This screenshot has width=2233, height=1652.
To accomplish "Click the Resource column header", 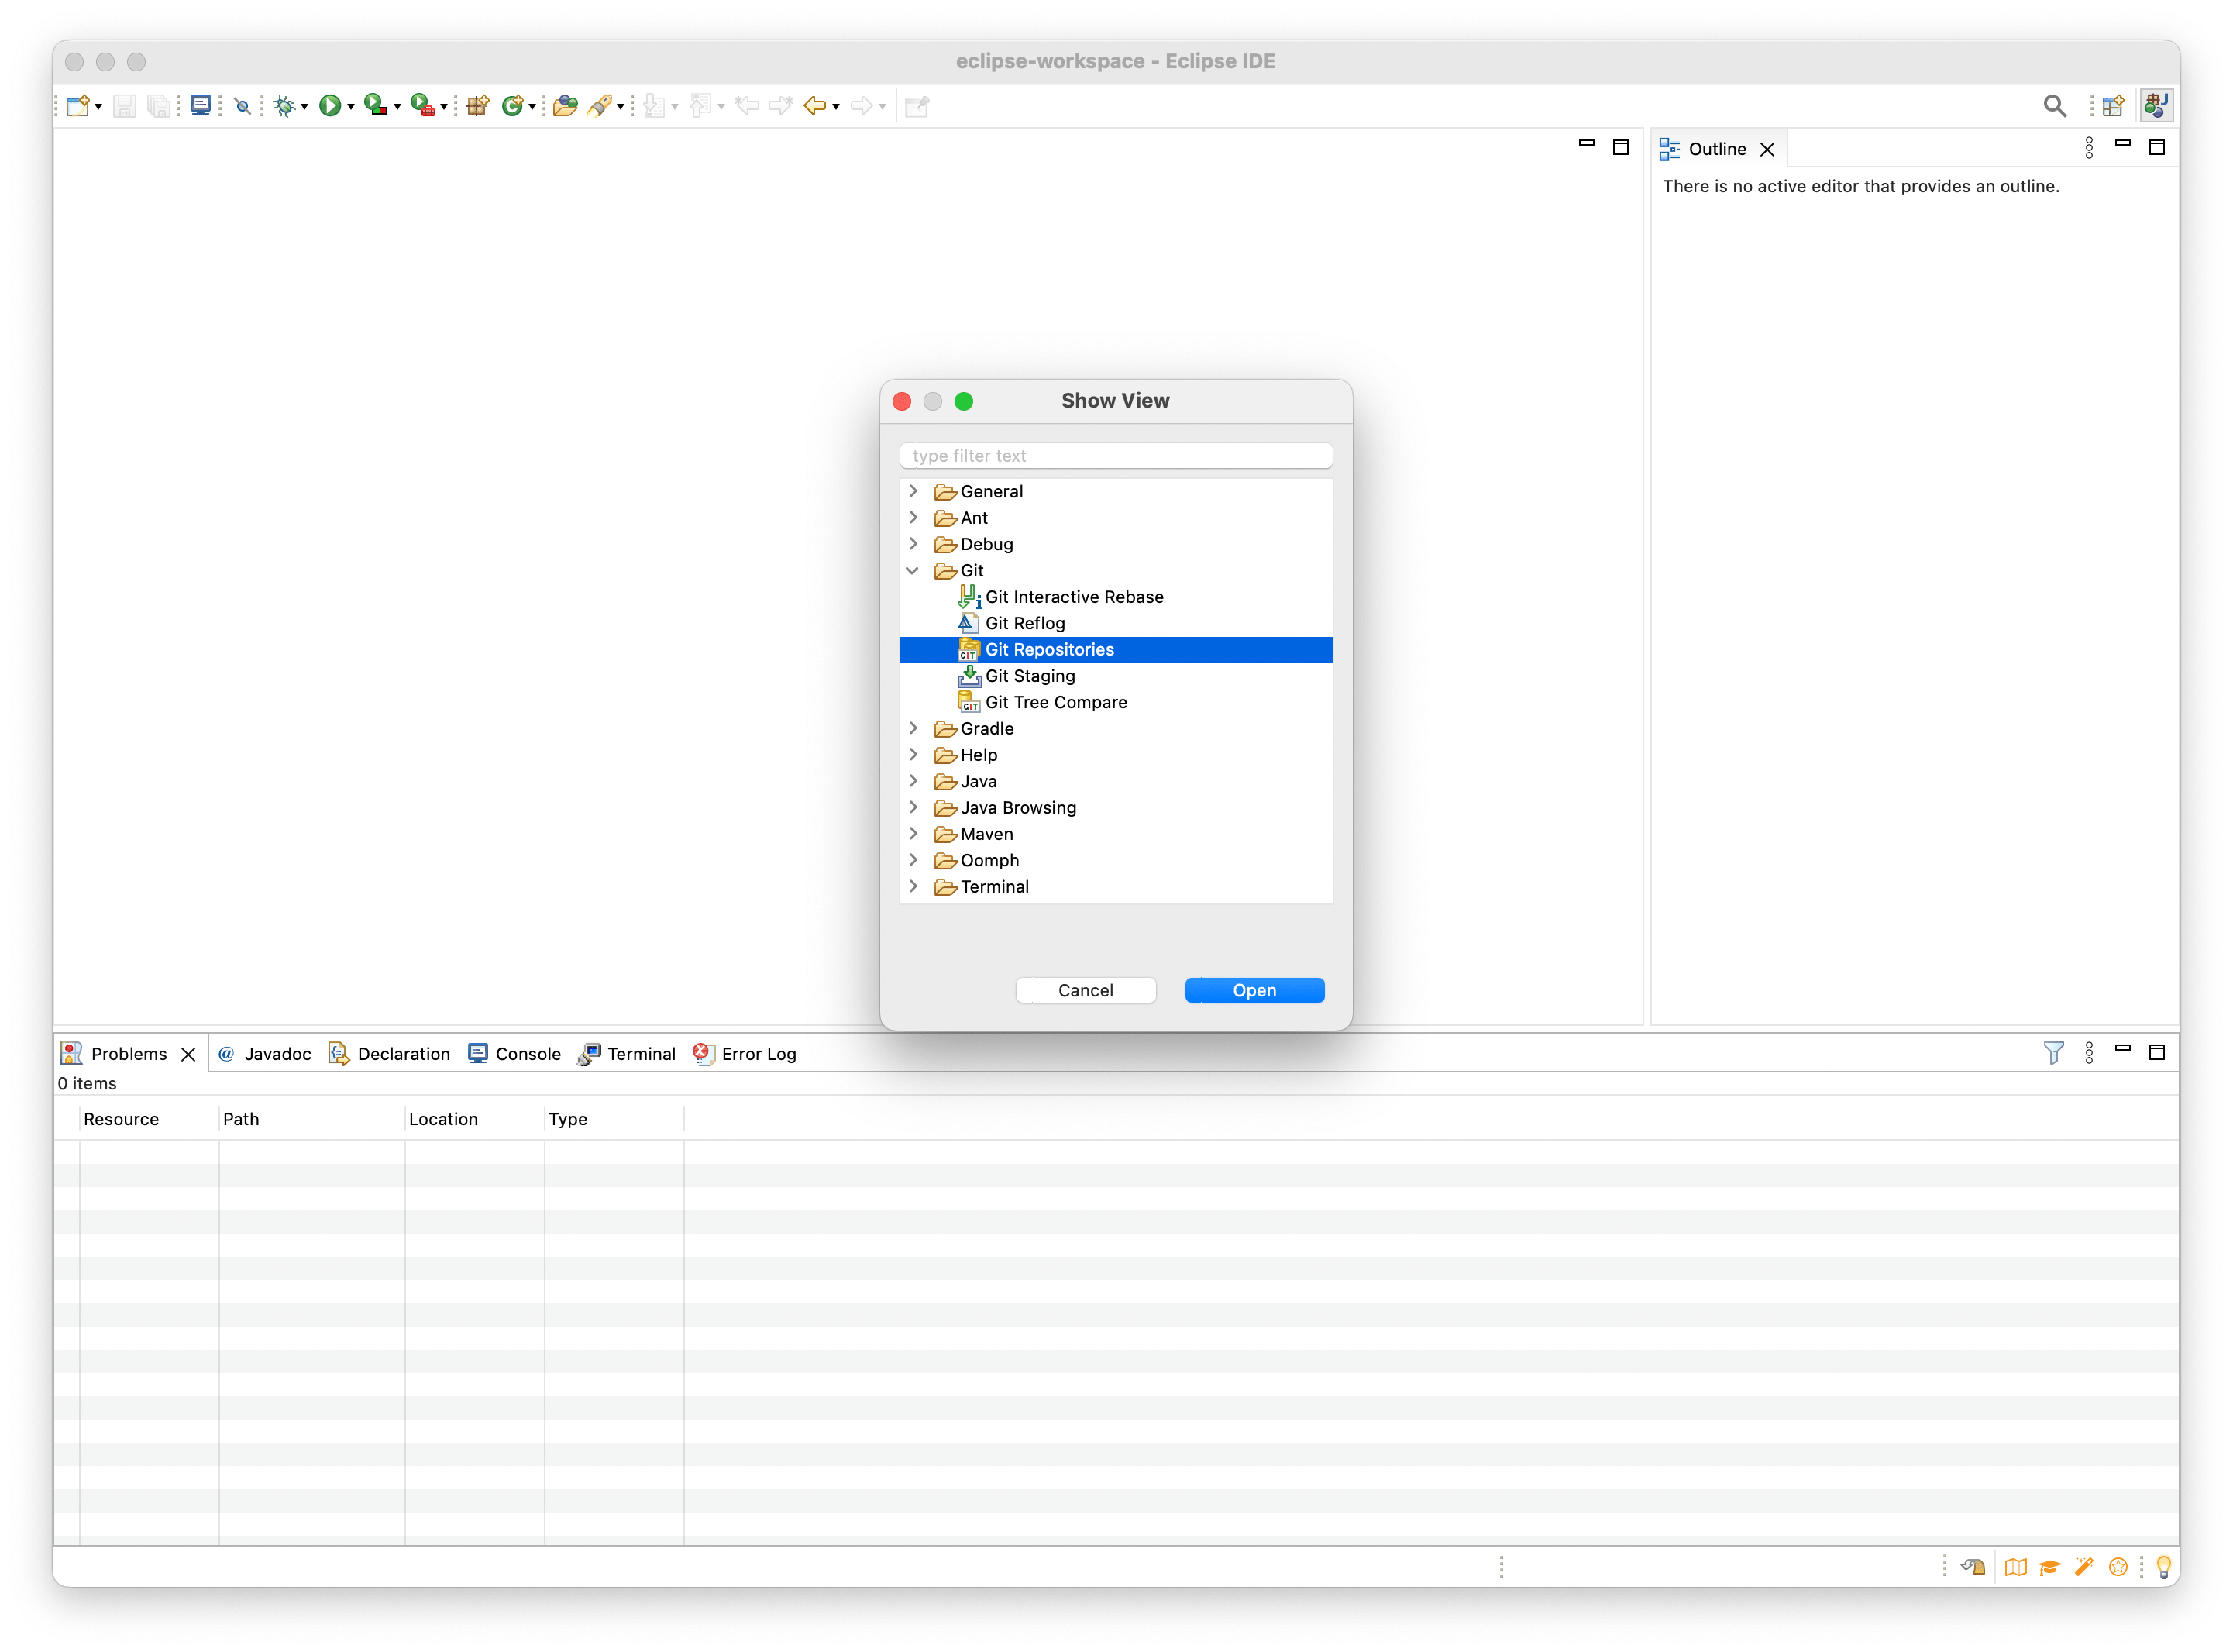I will 149,1119.
